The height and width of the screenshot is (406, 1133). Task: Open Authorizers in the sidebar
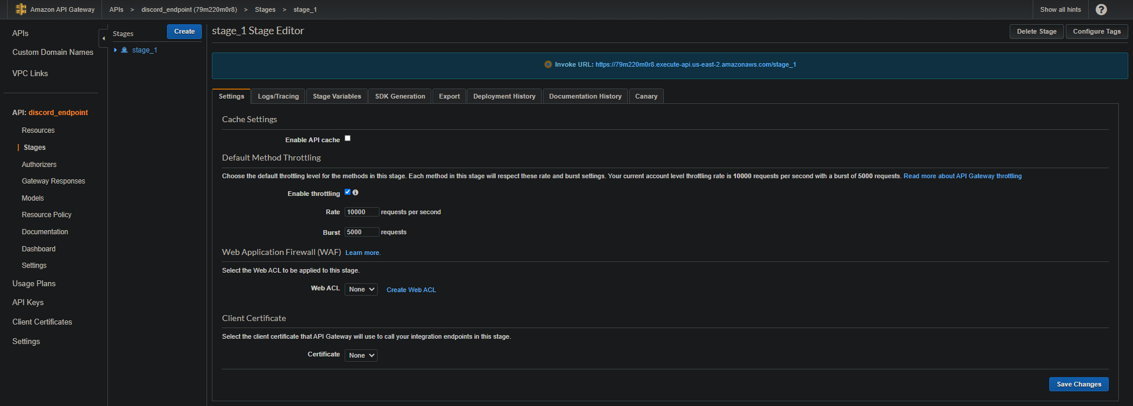pyautogui.click(x=39, y=165)
